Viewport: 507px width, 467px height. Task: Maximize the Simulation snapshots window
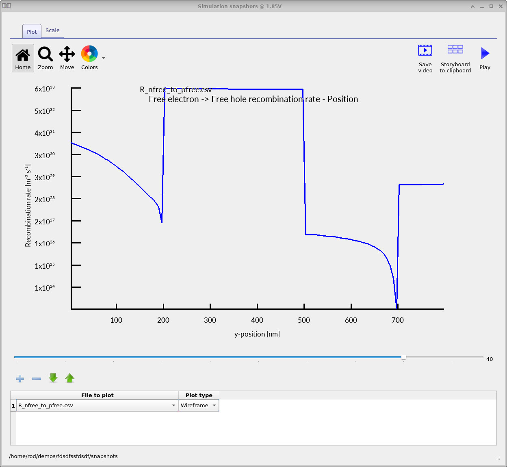[x=491, y=7]
